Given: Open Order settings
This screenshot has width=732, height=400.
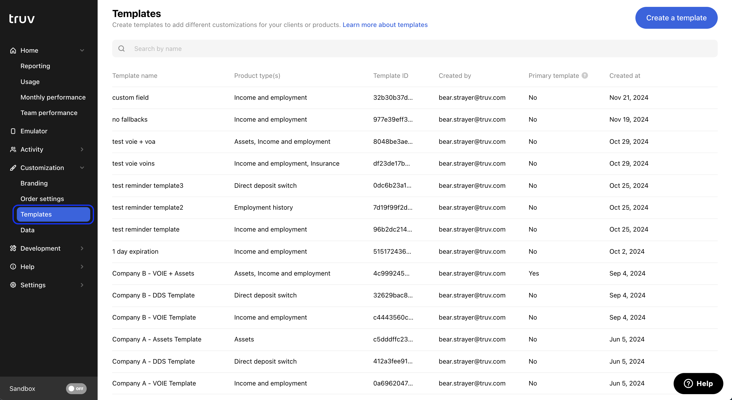Looking at the screenshot, I should (42, 199).
